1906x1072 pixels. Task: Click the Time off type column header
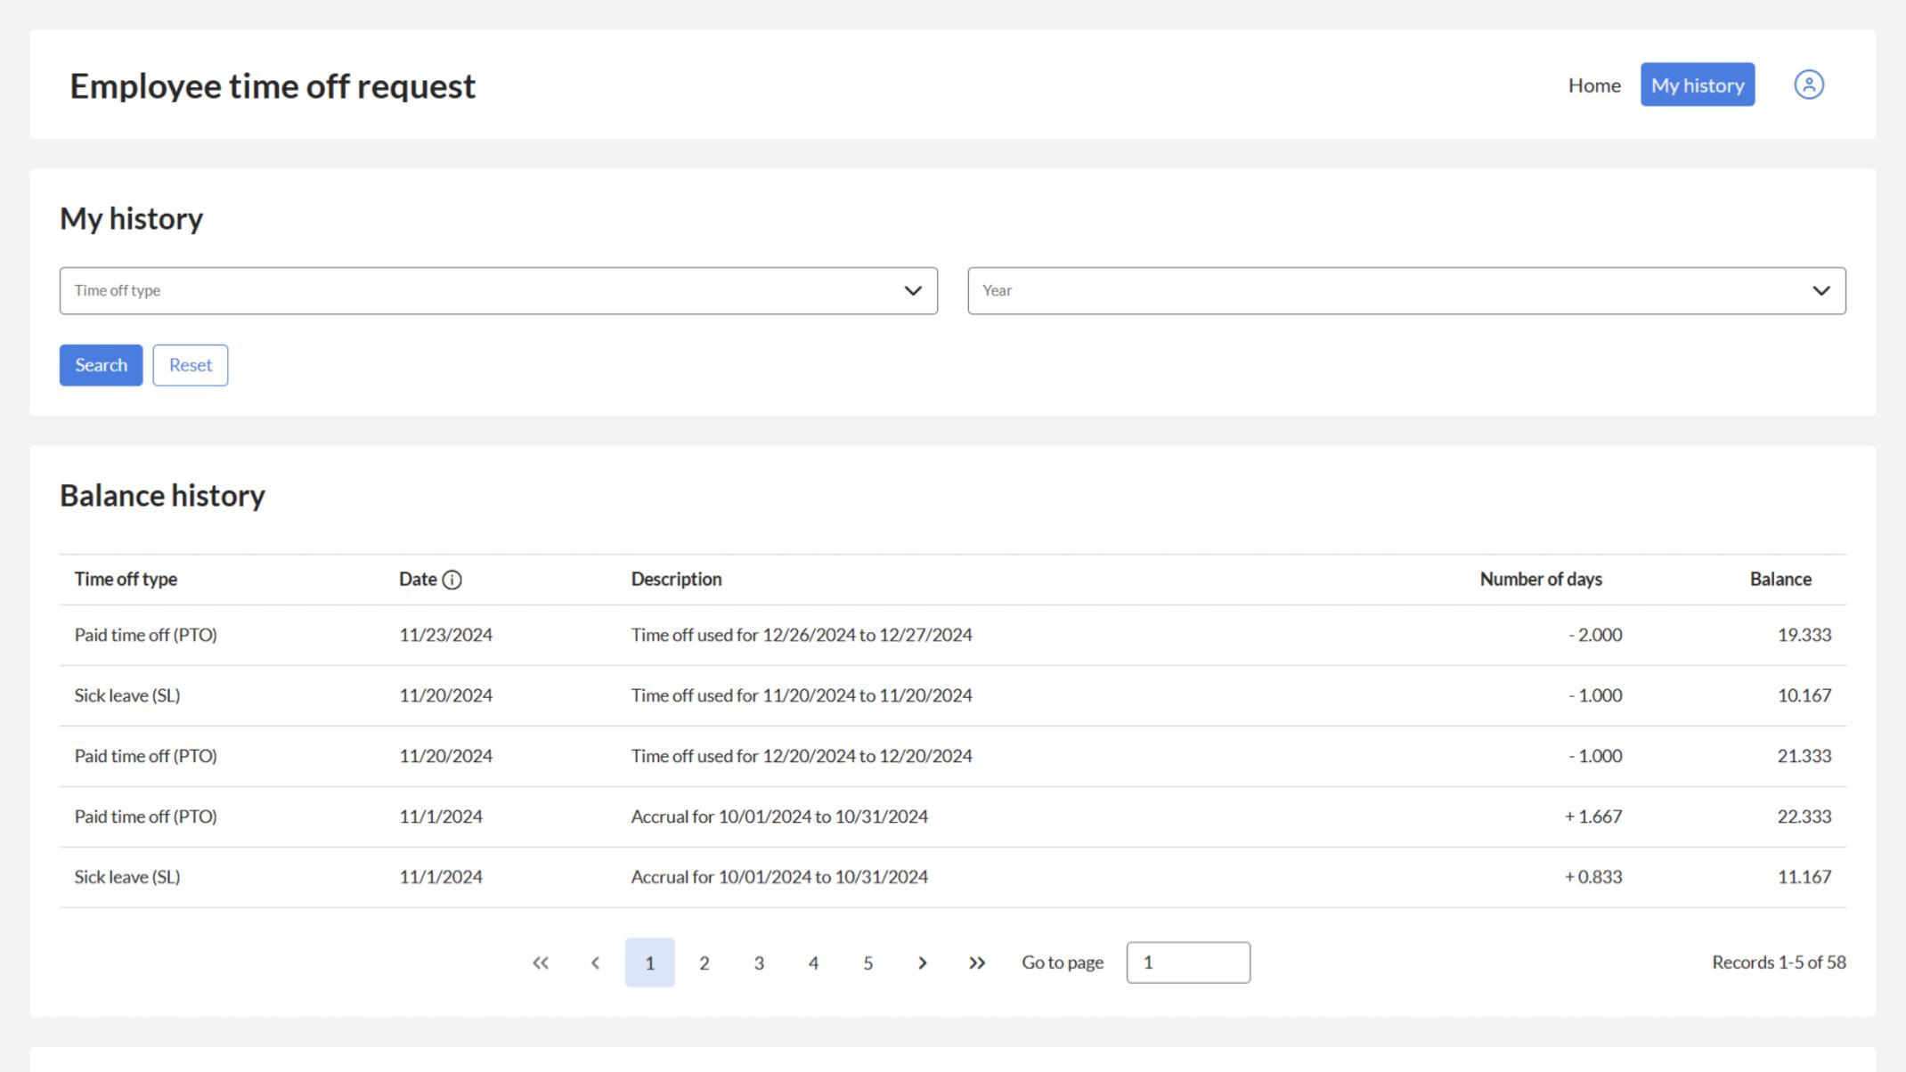[126, 580]
